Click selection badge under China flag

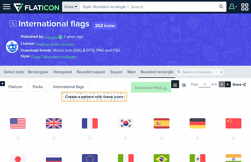coord(233,138)
